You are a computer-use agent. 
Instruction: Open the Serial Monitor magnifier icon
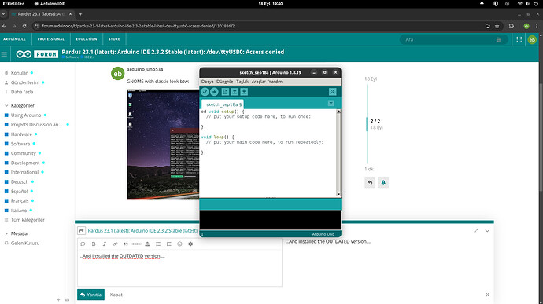click(x=332, y=92)
